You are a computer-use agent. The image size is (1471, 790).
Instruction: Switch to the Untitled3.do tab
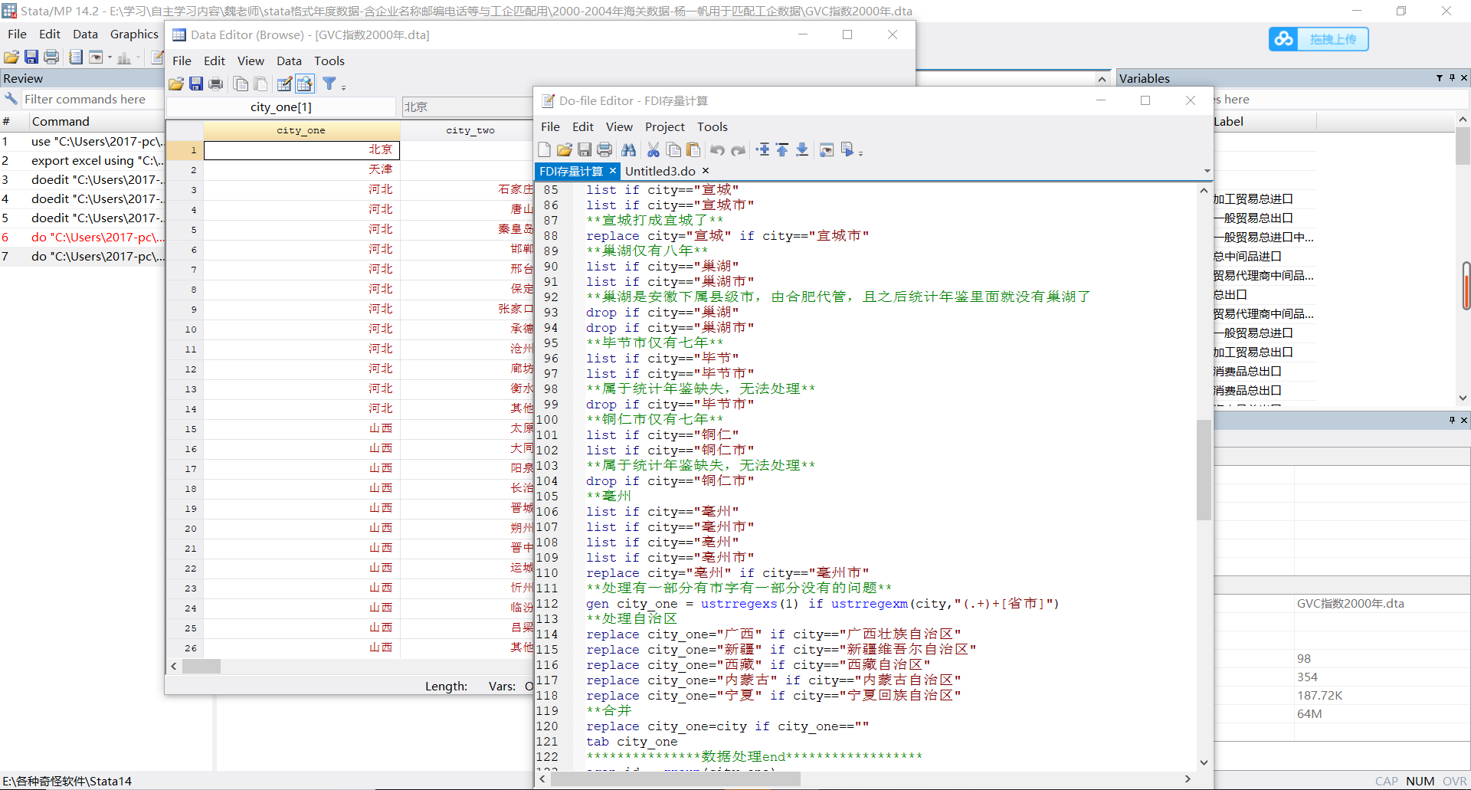[x=660, y=171]
